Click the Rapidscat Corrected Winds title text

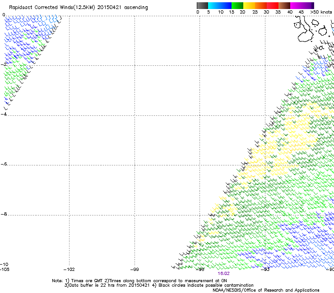click(x=79, y=8)
